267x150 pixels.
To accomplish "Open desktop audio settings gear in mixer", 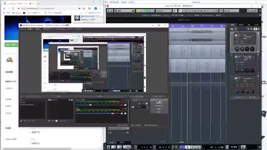I will 125,105.
